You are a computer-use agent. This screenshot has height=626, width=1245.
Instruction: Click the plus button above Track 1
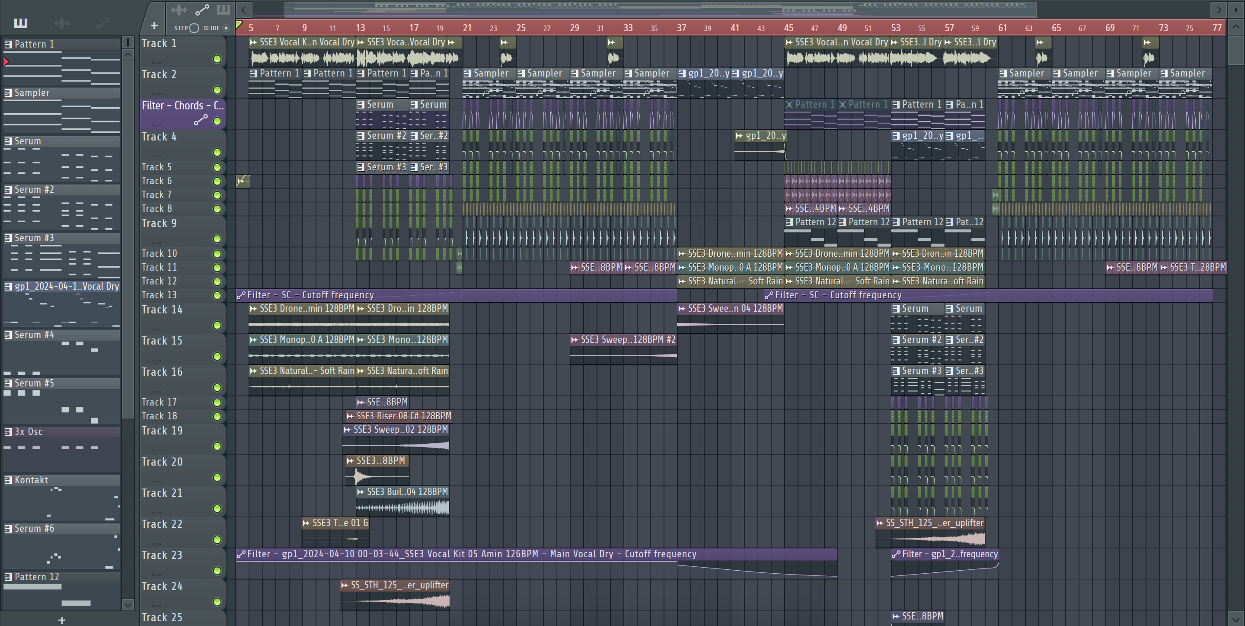tap(154, 26)
